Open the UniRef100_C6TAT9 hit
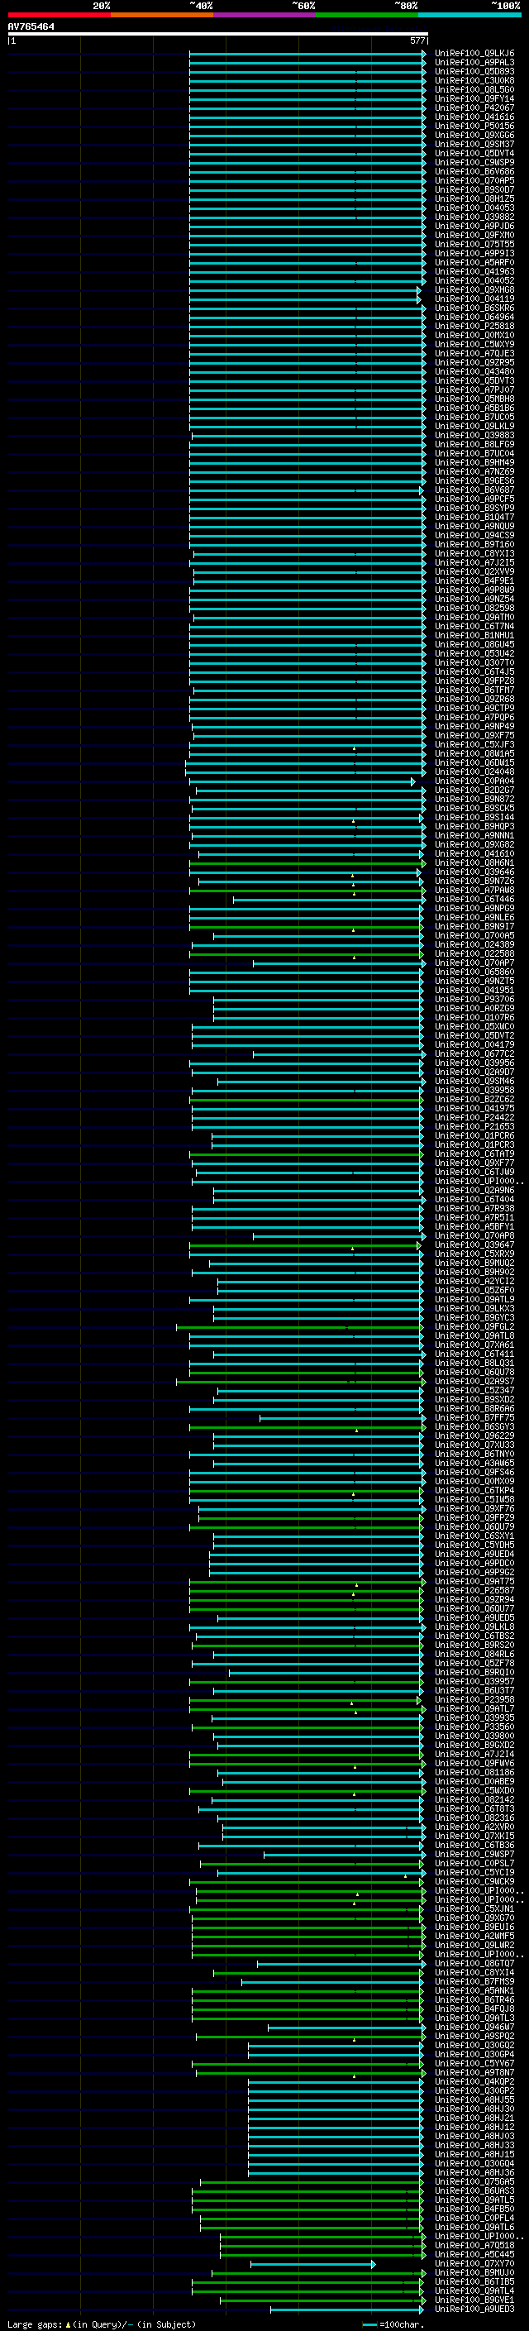The height and width of the screenshot is (2331, 529). click(x=474, y=1154)
